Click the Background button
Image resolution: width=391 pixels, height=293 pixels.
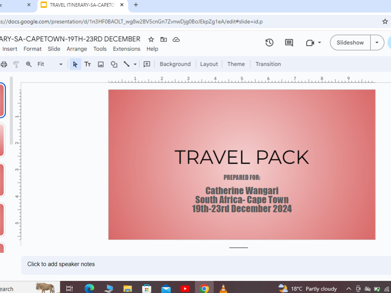(x=175, y=64)
